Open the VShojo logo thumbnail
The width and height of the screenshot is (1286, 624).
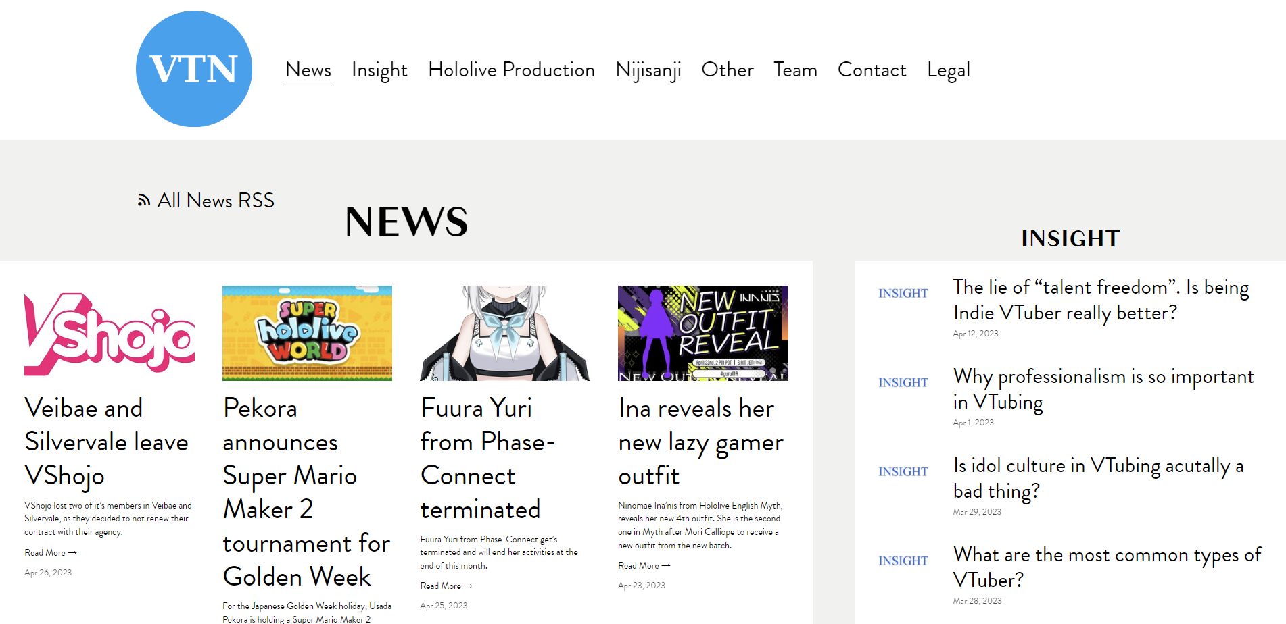[110, 333]
